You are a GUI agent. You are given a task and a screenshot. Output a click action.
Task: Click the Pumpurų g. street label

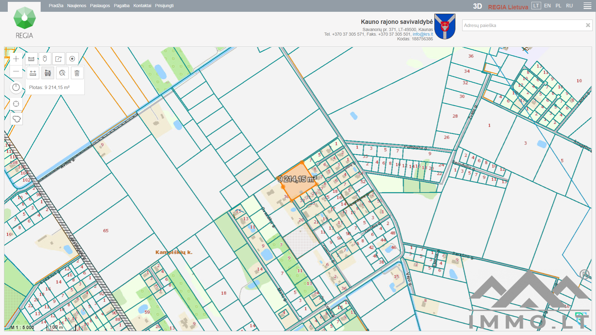[415, 147]
